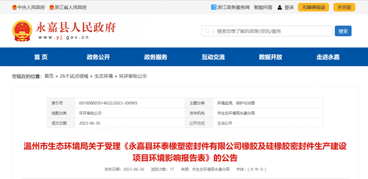Open the 政务公开 menu

(x=98, y=57)
